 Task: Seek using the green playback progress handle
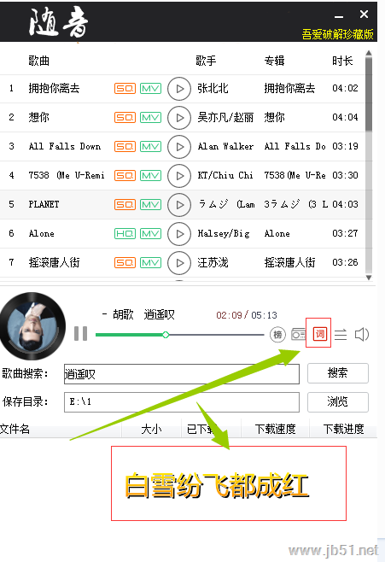pyautogui.click(x=166, y=335)
